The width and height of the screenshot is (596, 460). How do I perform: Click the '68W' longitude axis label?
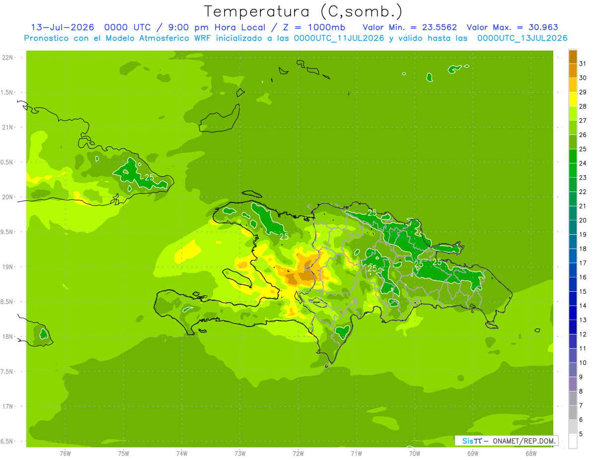530,454
